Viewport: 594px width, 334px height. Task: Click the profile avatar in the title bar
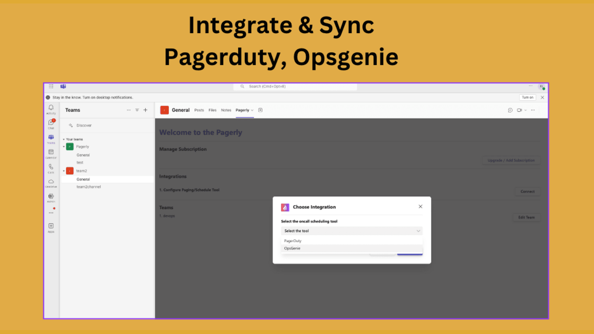tap(541, 87)
